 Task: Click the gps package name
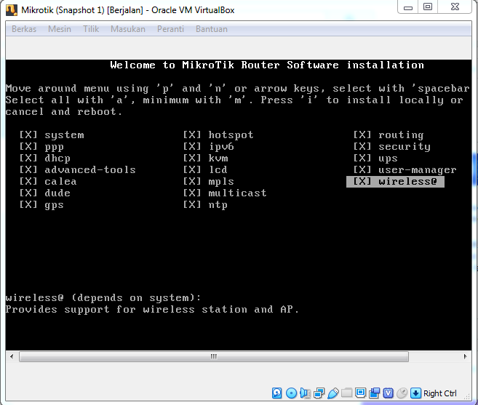click(x=54, y=205)
